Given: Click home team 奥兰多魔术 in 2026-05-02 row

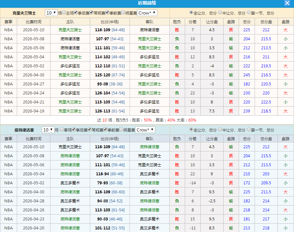Looking at the screenshot, I should tap(70, 183).
